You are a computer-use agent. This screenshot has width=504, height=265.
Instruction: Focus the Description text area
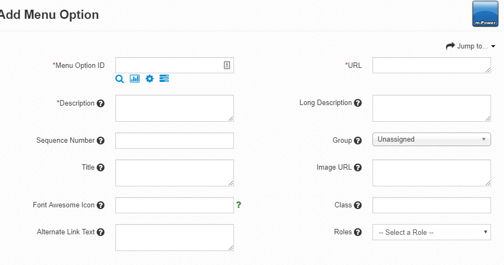[175, 108]
